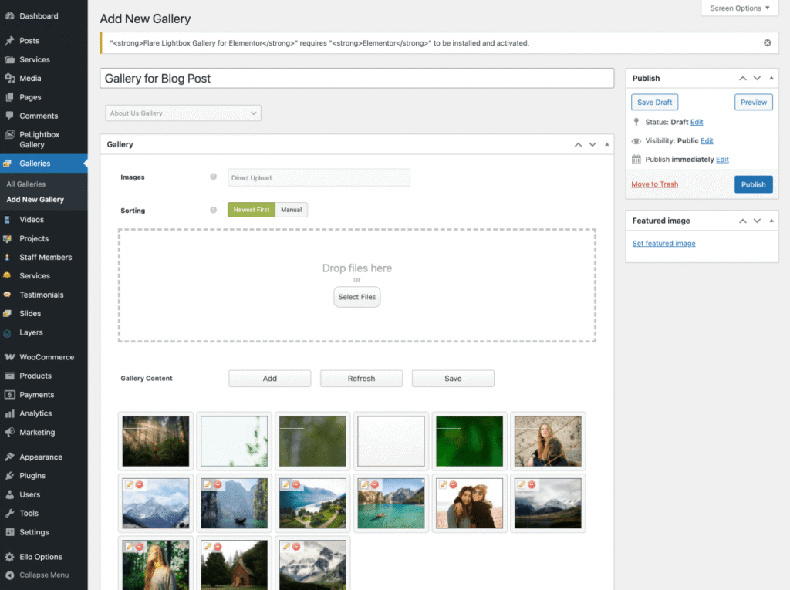Open the About Us Gallery dropdown
This screenshot has height=590, width=790.
pyautogui.click(x=183, y=113)
